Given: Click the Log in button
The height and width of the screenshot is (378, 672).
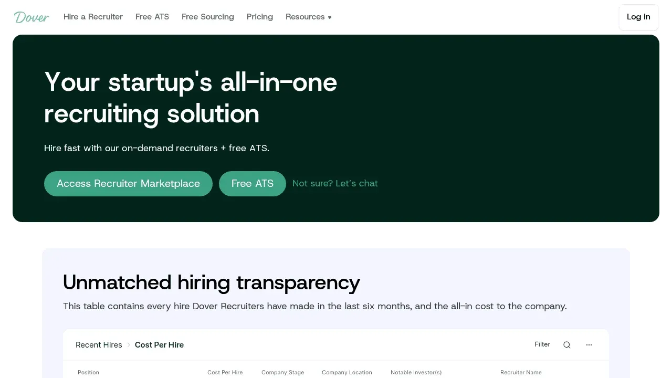Looking at the screenshot, I should click(x=638, y=17).
